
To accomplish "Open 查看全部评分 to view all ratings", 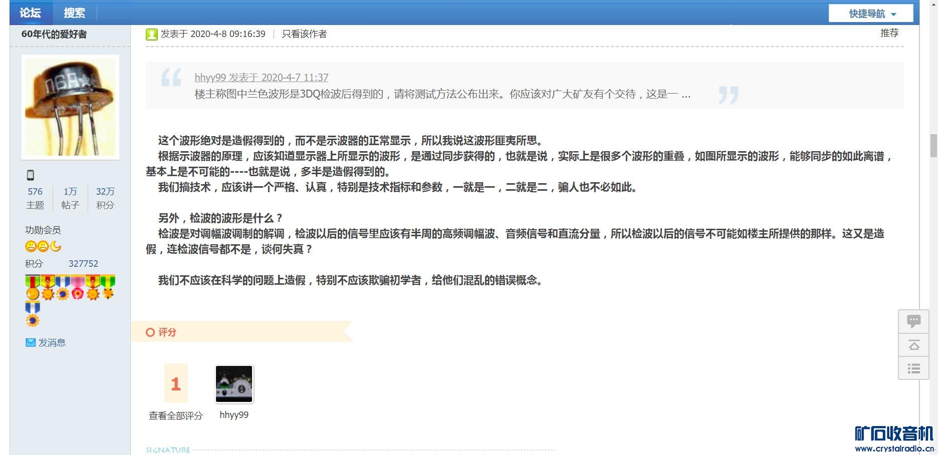I will pyautogui.click(x=176, y=415).
